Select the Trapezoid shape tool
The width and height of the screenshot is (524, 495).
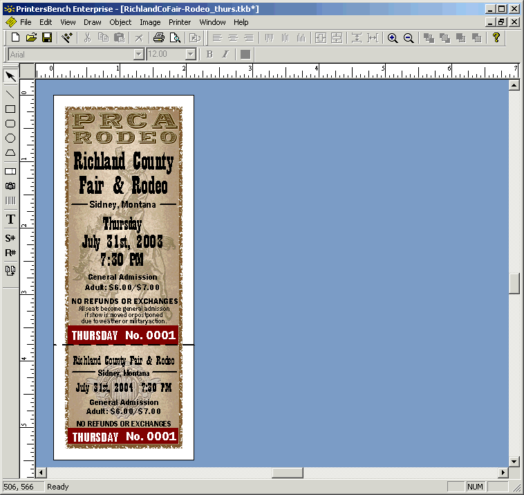pos(10,153)
